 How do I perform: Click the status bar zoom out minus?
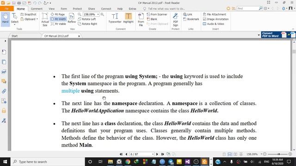(x=265, y=154)
